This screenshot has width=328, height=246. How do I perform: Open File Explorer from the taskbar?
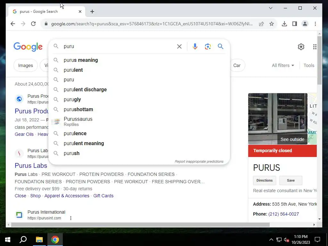pos(39,240)
